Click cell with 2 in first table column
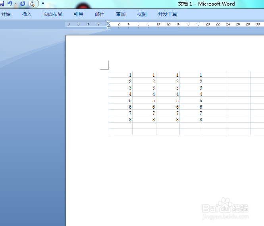The image size is (264, 226). 121,81
